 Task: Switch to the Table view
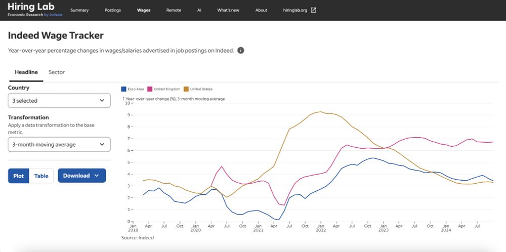(41, 176)
